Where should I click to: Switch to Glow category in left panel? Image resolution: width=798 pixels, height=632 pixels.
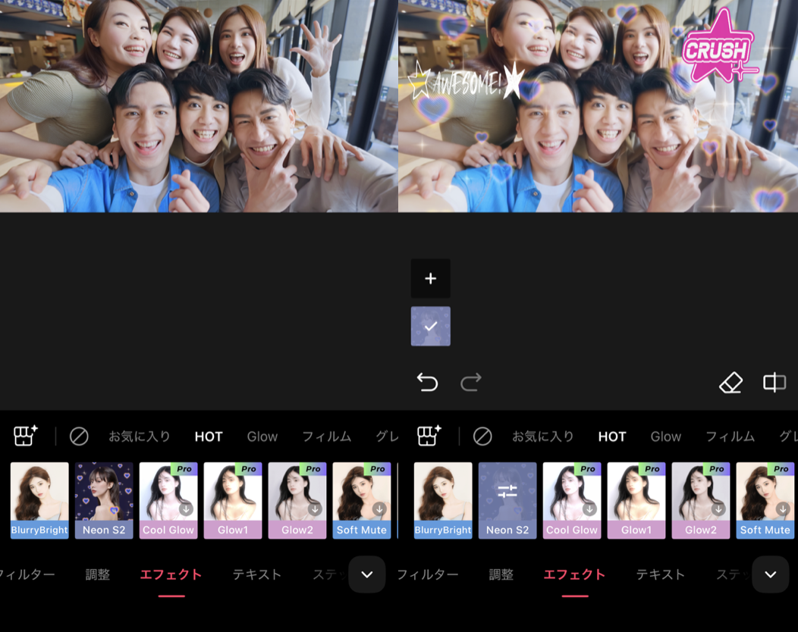click(262, 436)
